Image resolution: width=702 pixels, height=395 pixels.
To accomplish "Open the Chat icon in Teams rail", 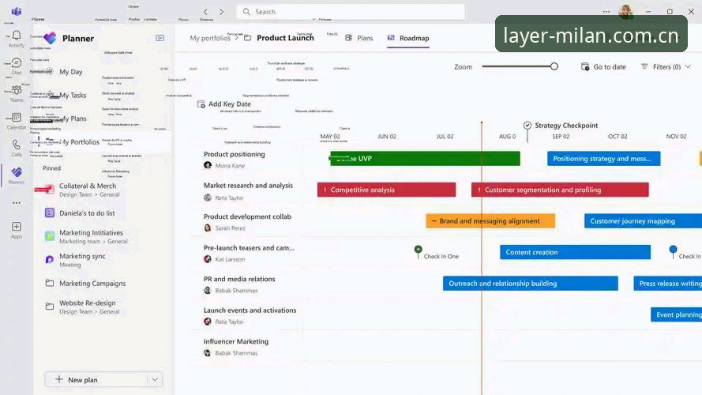I will click(x=17, y=62).
